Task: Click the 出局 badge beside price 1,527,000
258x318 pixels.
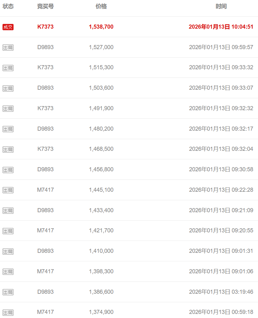Action: (8, 48)
